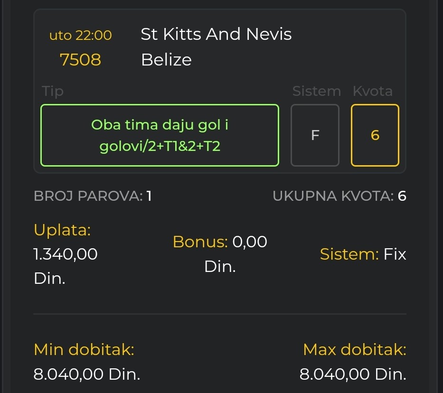
Task: Click the Sistem: Fix text
Action: 363,254
